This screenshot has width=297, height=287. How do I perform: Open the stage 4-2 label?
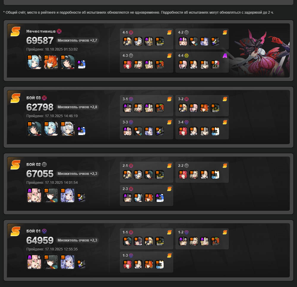(181, 32)
